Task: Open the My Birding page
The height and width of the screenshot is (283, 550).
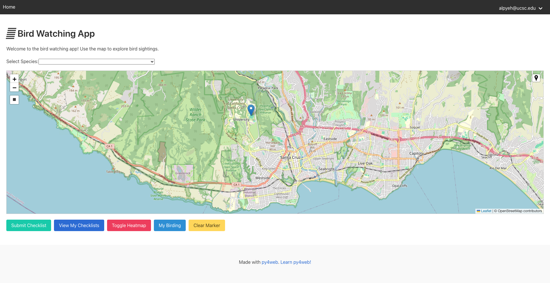Action: 170,225
